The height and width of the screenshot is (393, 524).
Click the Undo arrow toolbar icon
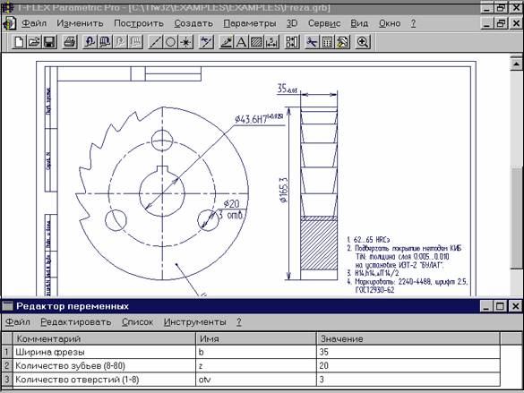tap(90, 42)
